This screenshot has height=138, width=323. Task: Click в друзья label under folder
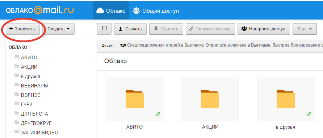pos(285,127)
